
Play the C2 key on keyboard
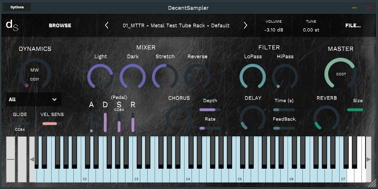(x=84, y=176)
